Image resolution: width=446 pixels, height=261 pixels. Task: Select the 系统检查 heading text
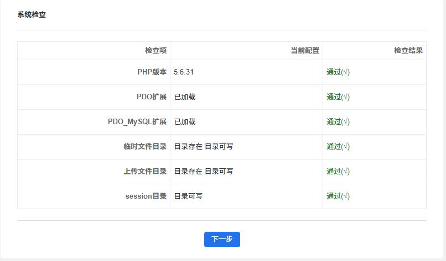pos(32,14)
